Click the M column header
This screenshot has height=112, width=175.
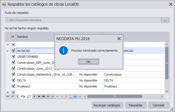coord(13,37)
